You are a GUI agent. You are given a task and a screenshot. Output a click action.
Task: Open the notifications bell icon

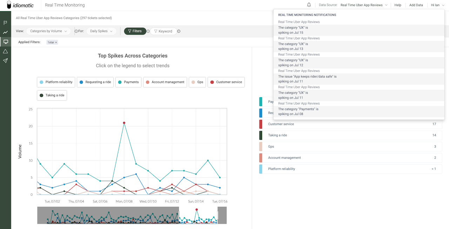coord(309,5)
